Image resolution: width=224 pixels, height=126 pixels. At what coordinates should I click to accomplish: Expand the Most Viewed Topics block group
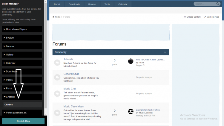coord(22,29)
